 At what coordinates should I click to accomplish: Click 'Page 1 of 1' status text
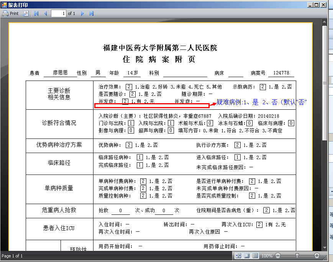point(12,256)
